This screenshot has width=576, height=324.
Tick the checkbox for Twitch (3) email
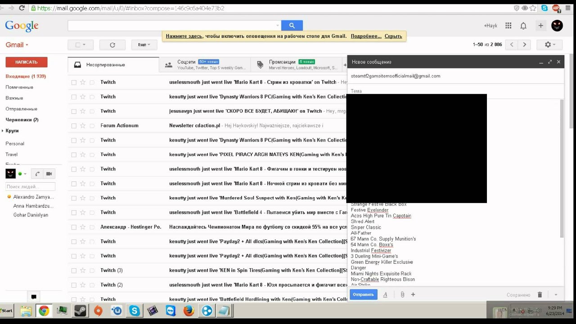74,270
